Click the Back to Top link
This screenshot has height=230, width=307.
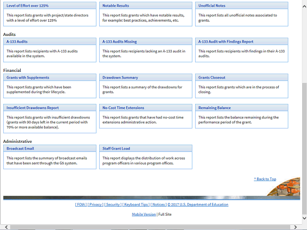[x=265, y=179]
